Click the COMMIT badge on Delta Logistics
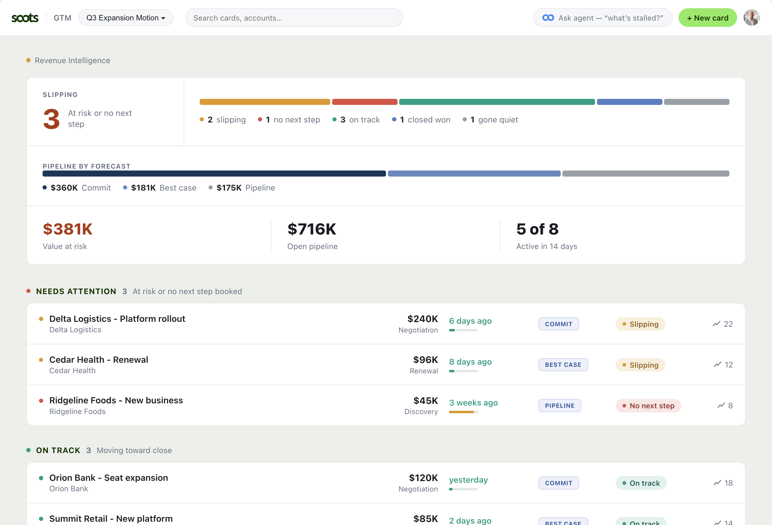772x525 pixels. point(559,324)
